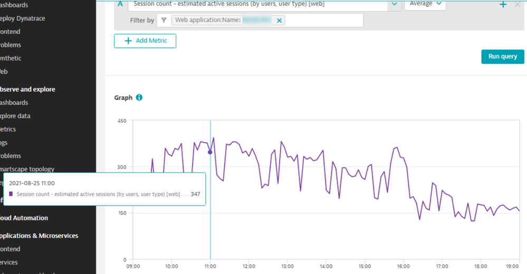Select Synthetic in the sidebar menu

(11, 58)
